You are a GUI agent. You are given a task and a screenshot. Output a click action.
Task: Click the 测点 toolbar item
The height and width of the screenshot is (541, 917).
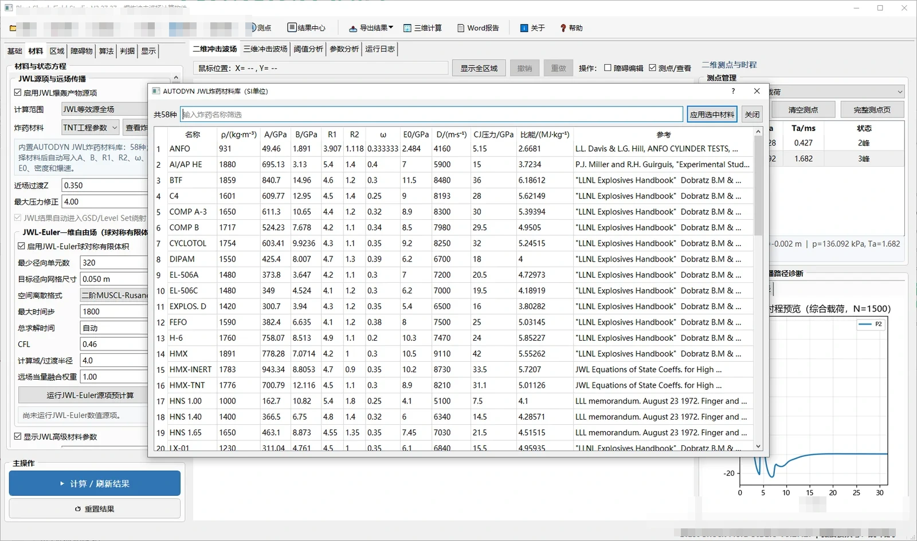click(260, 27)
